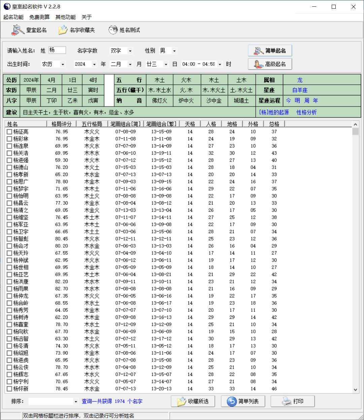This screenshot has width=364, height=420.
Task: Check the box for 杨思广
Action: (9, 182)
